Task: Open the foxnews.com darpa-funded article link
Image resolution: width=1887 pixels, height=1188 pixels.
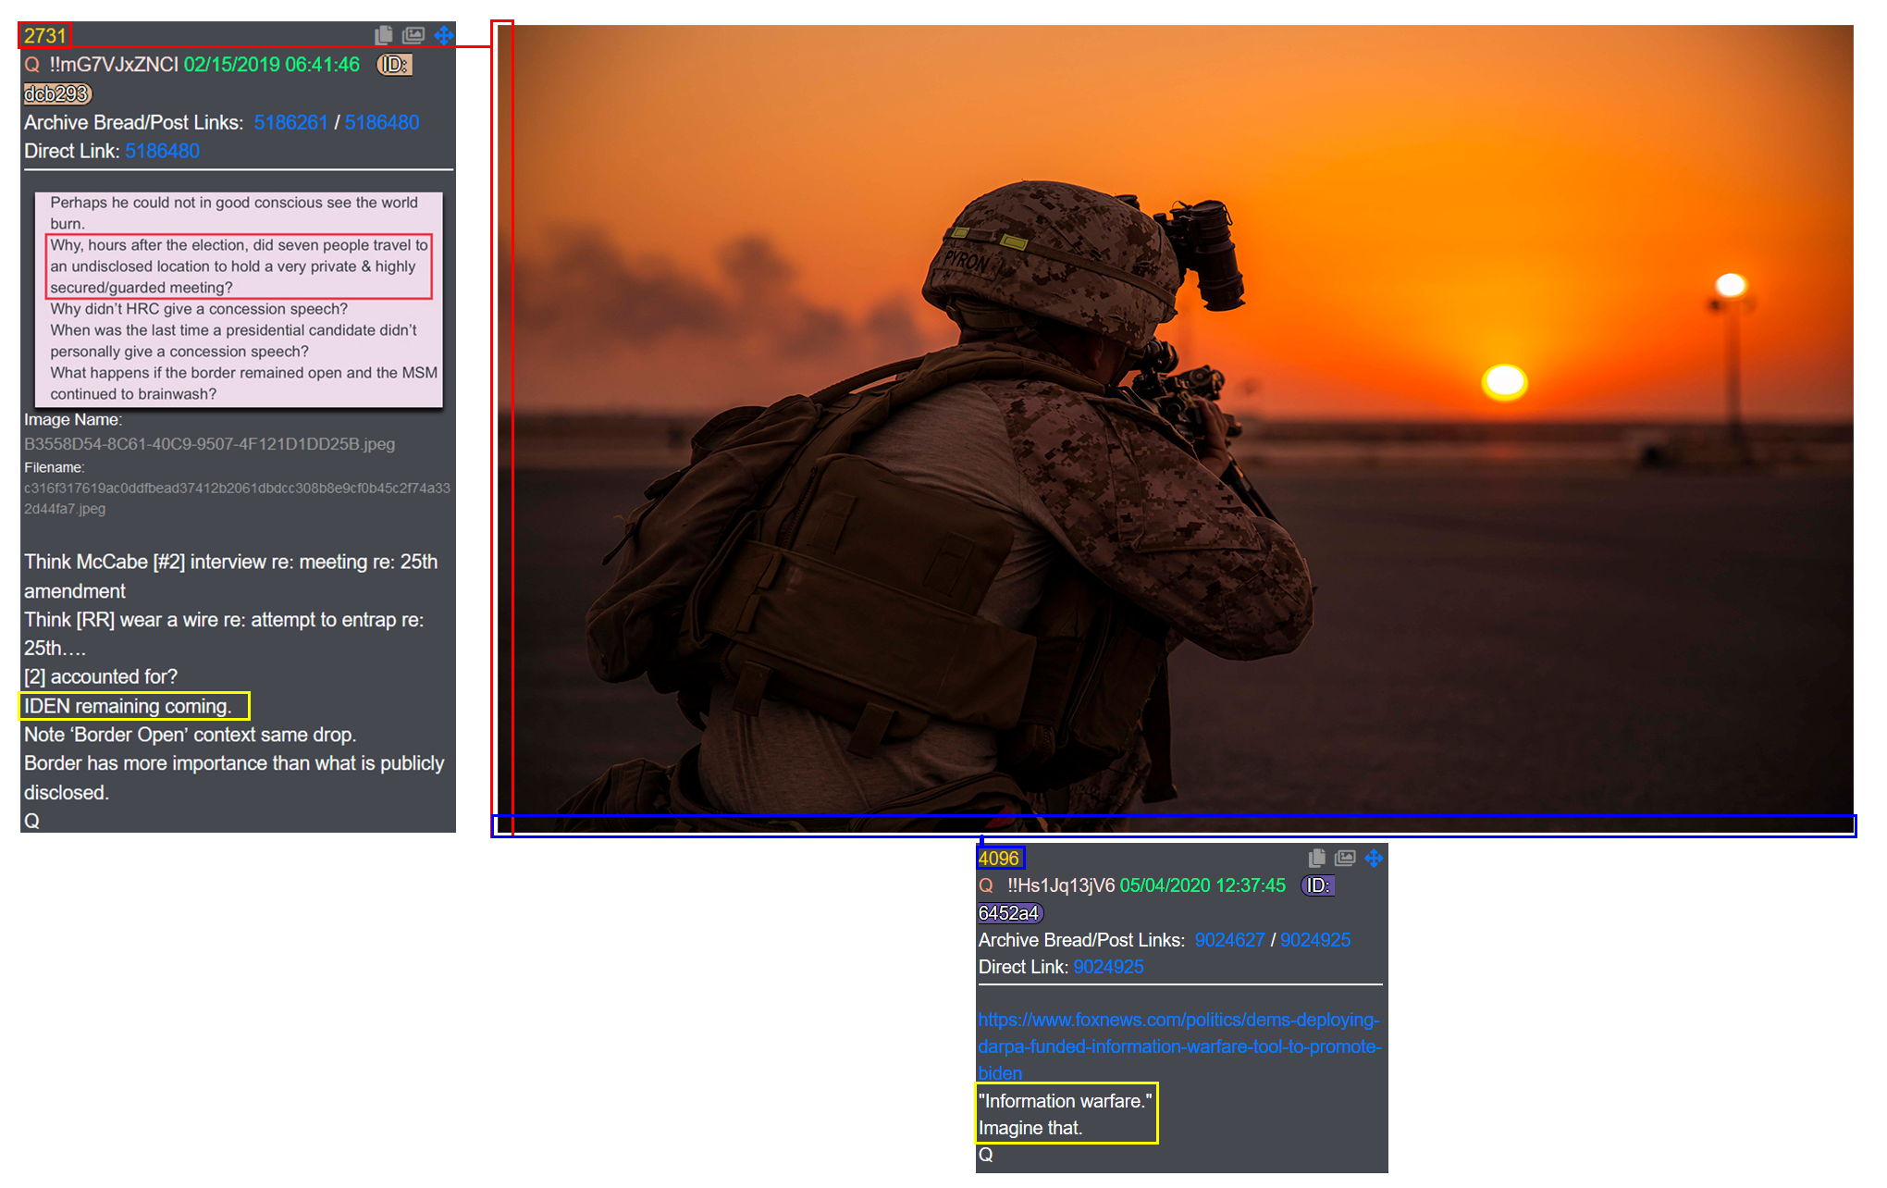Action: (1179, 1046)
